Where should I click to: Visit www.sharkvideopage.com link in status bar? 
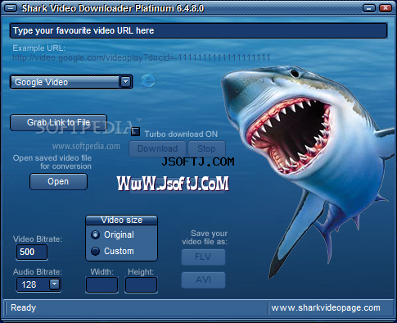click(326, 308)
